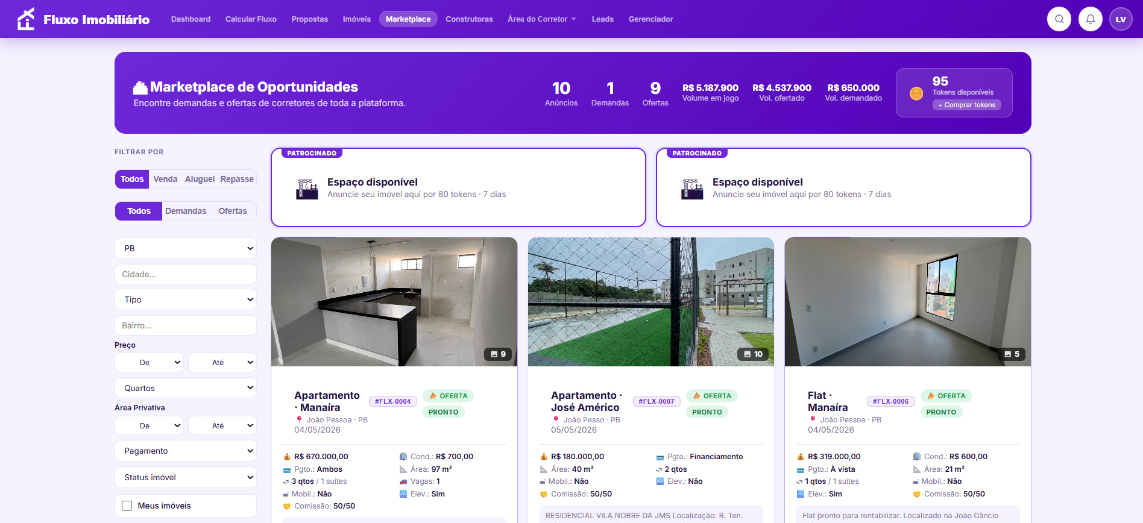1143x523 pixels.
Task: Click money bag icon beside R$ 670.000,00
Action: (287, 457)
